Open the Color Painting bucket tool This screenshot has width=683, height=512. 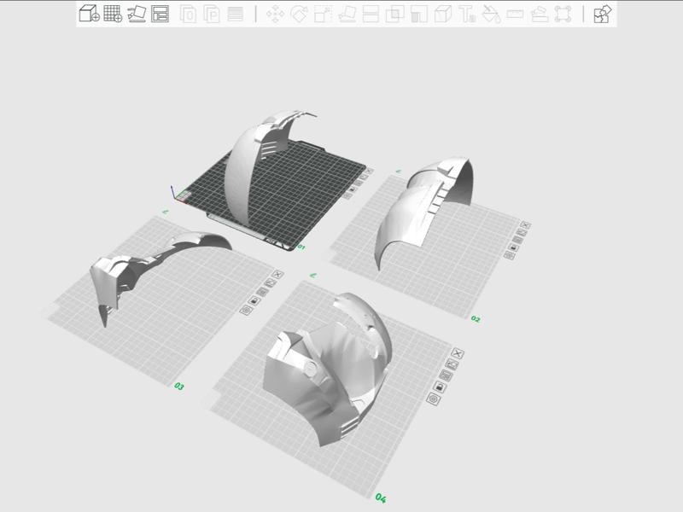[492, 14]
